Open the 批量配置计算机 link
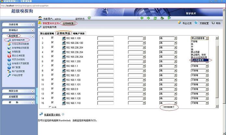 coord(51,114)
